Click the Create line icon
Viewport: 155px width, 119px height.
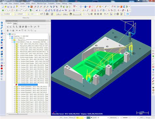pos(8,10)
